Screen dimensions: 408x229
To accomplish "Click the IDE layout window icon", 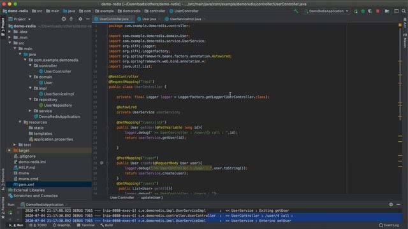I will pos(396,11).
